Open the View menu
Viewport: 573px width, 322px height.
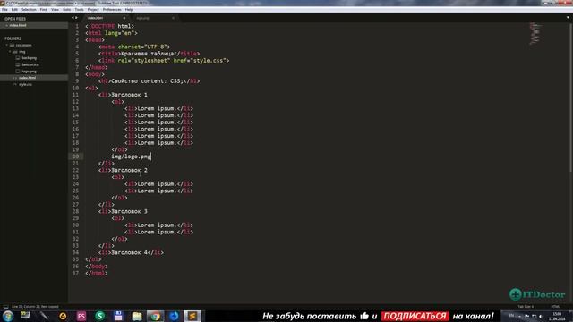click(55, 10)
